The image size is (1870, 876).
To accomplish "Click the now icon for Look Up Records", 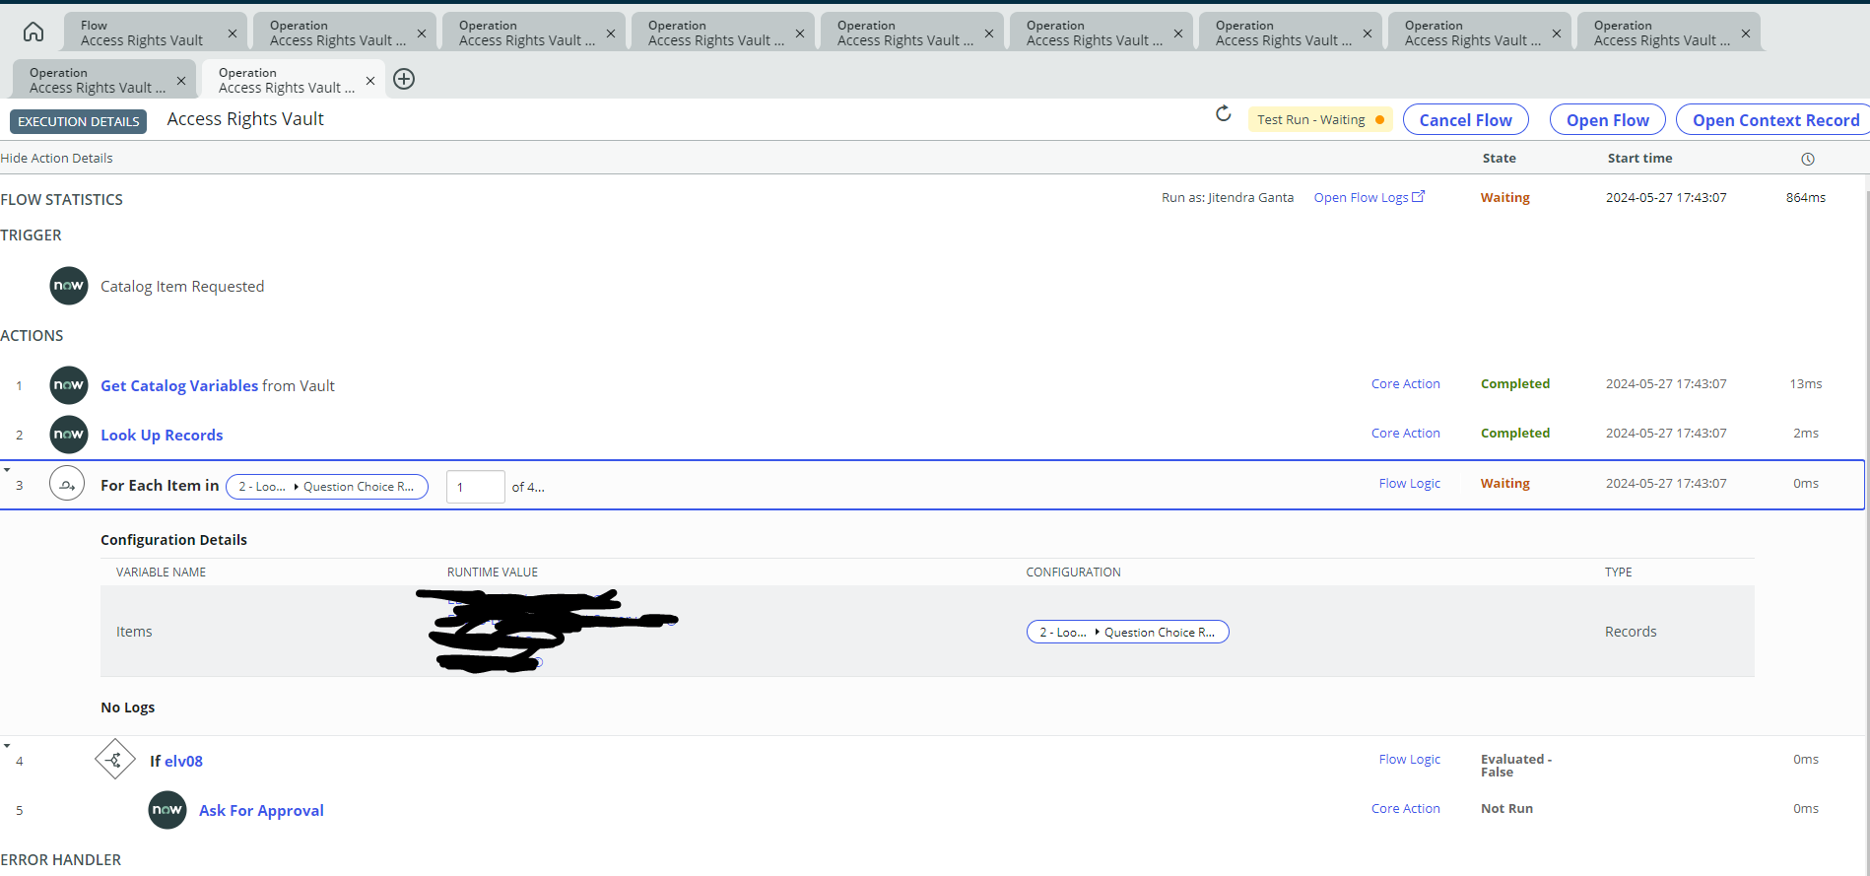I will point(69,435).
